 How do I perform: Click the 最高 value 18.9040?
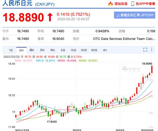[x=58, y=39]
